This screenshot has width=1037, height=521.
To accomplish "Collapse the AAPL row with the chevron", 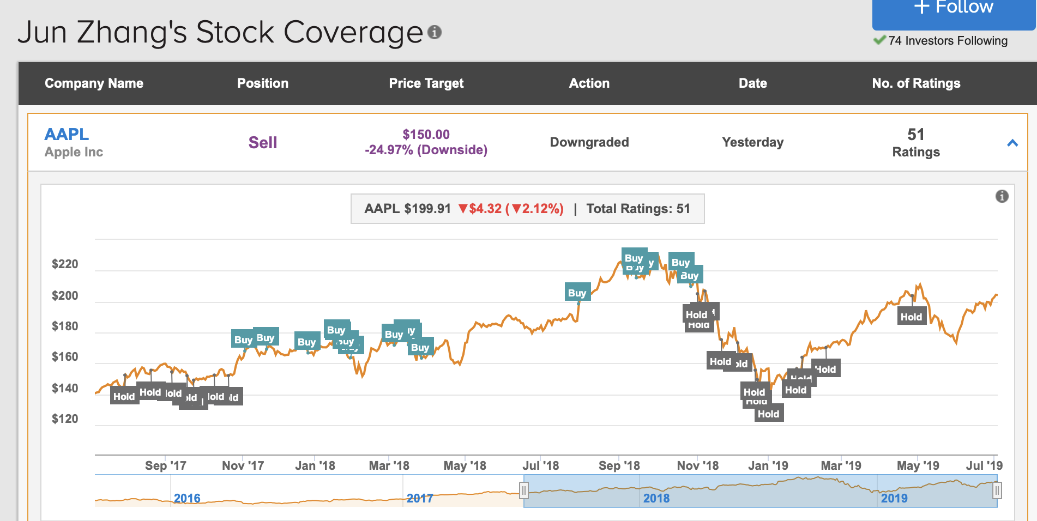I will (x=1012, y=143).
